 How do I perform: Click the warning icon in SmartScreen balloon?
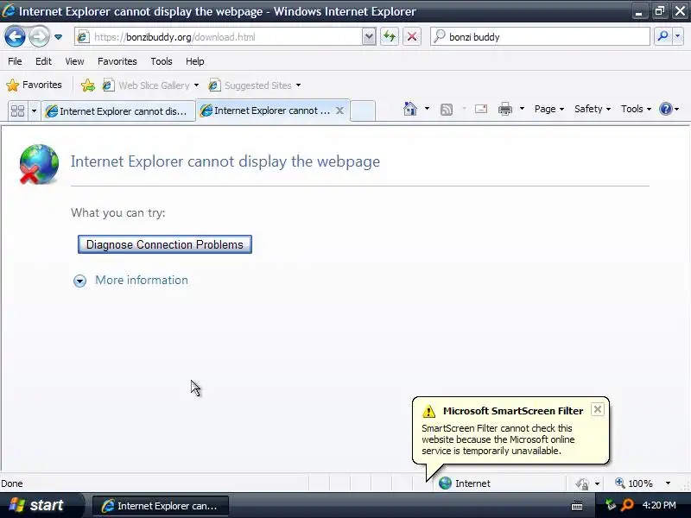tap(428, 411)
